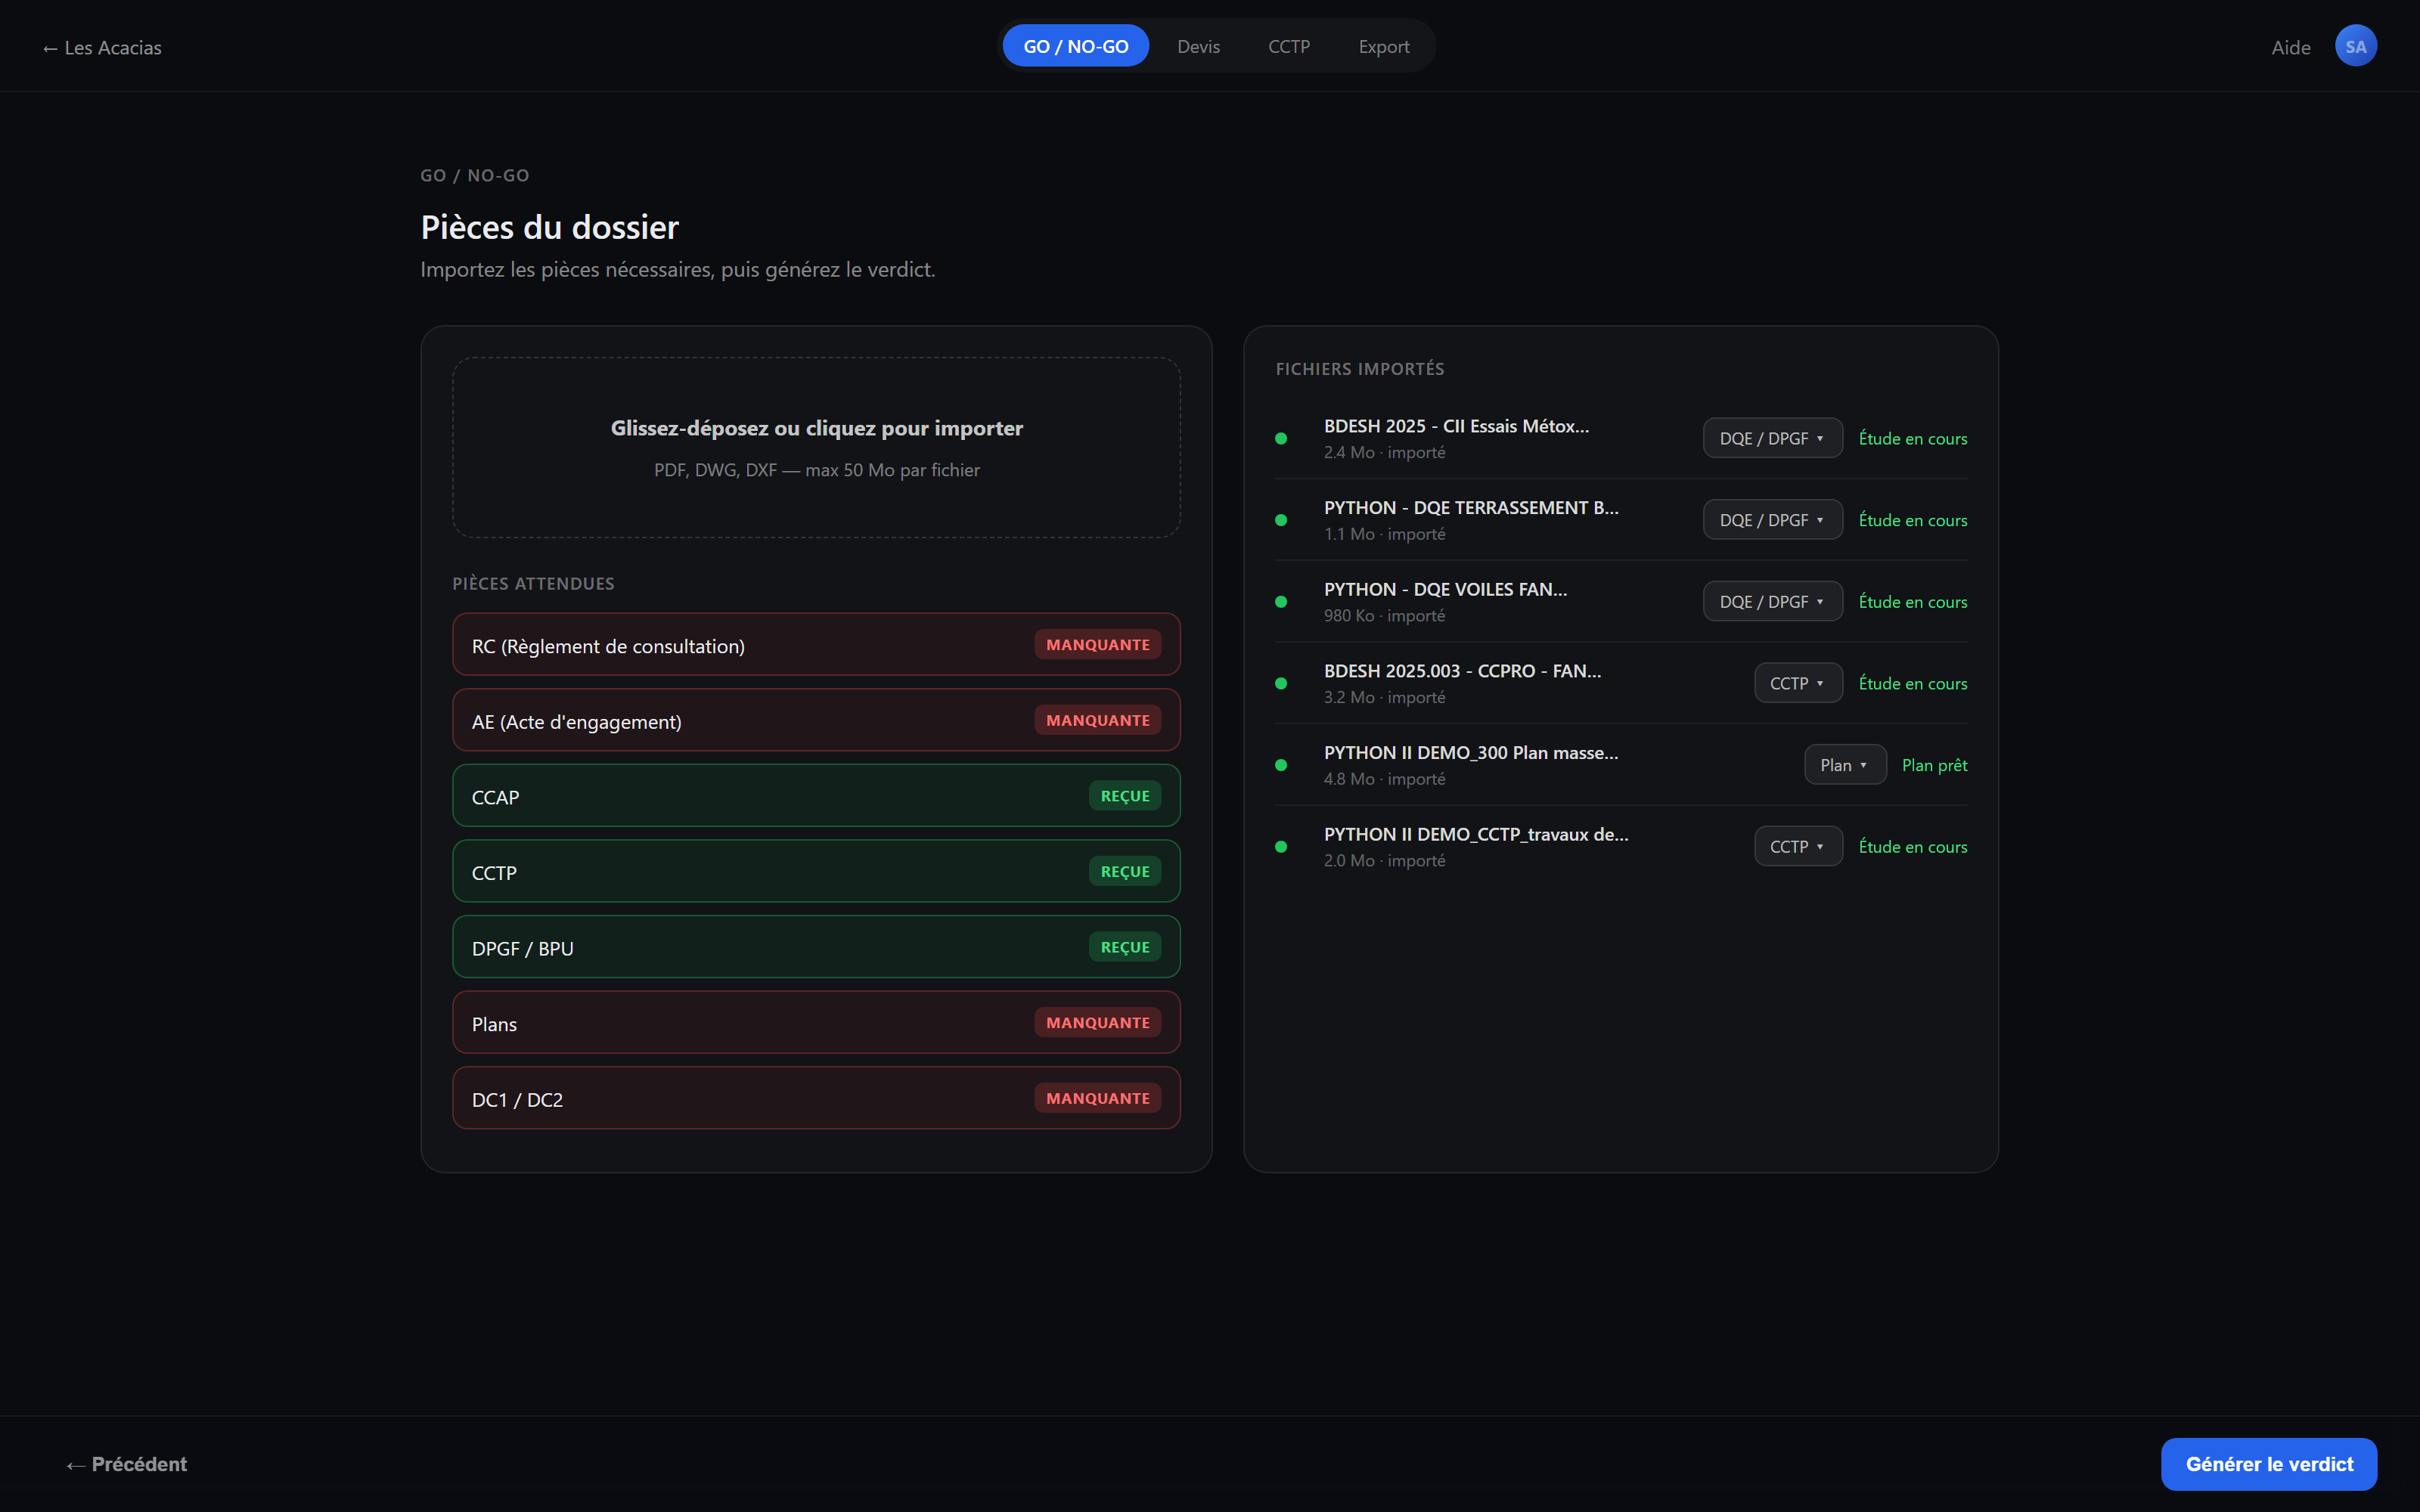
Task: Click MANQUANTE badge on the Plans row
Action: click(x=1097, y=1023)
